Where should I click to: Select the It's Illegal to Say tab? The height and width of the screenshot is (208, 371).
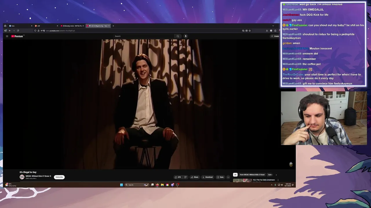(x=98, y=26)
